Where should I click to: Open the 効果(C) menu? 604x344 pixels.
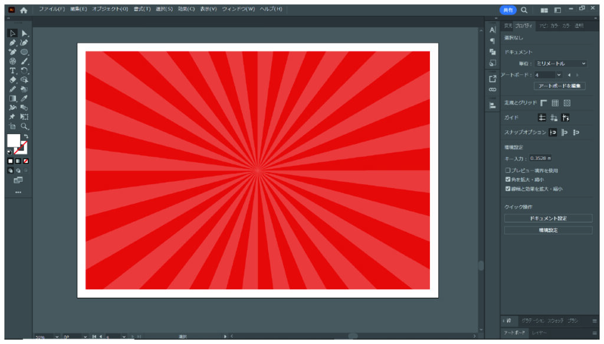(x=186, y=9)
